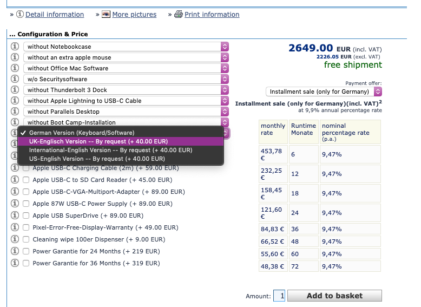Open the More pictures link
This screenshot has width=421, height=307.
(x=134, y=15)
